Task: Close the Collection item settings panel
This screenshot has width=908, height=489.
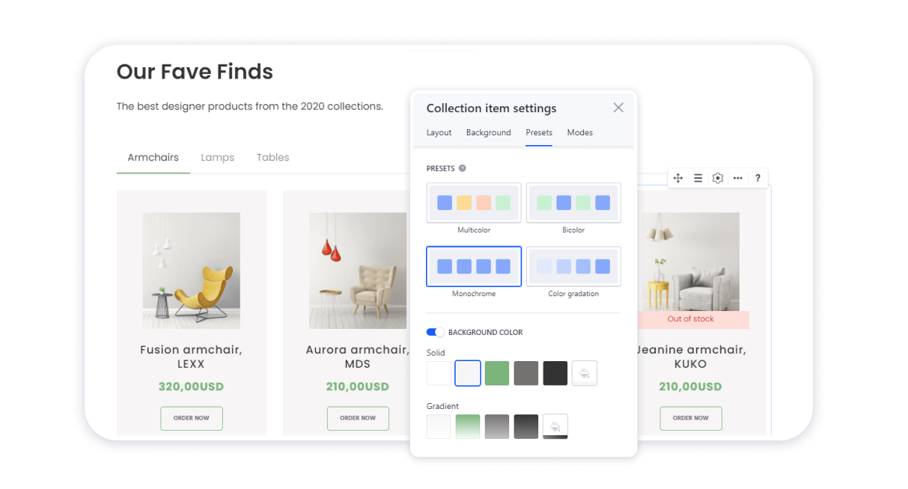Action: pos(618,107)
